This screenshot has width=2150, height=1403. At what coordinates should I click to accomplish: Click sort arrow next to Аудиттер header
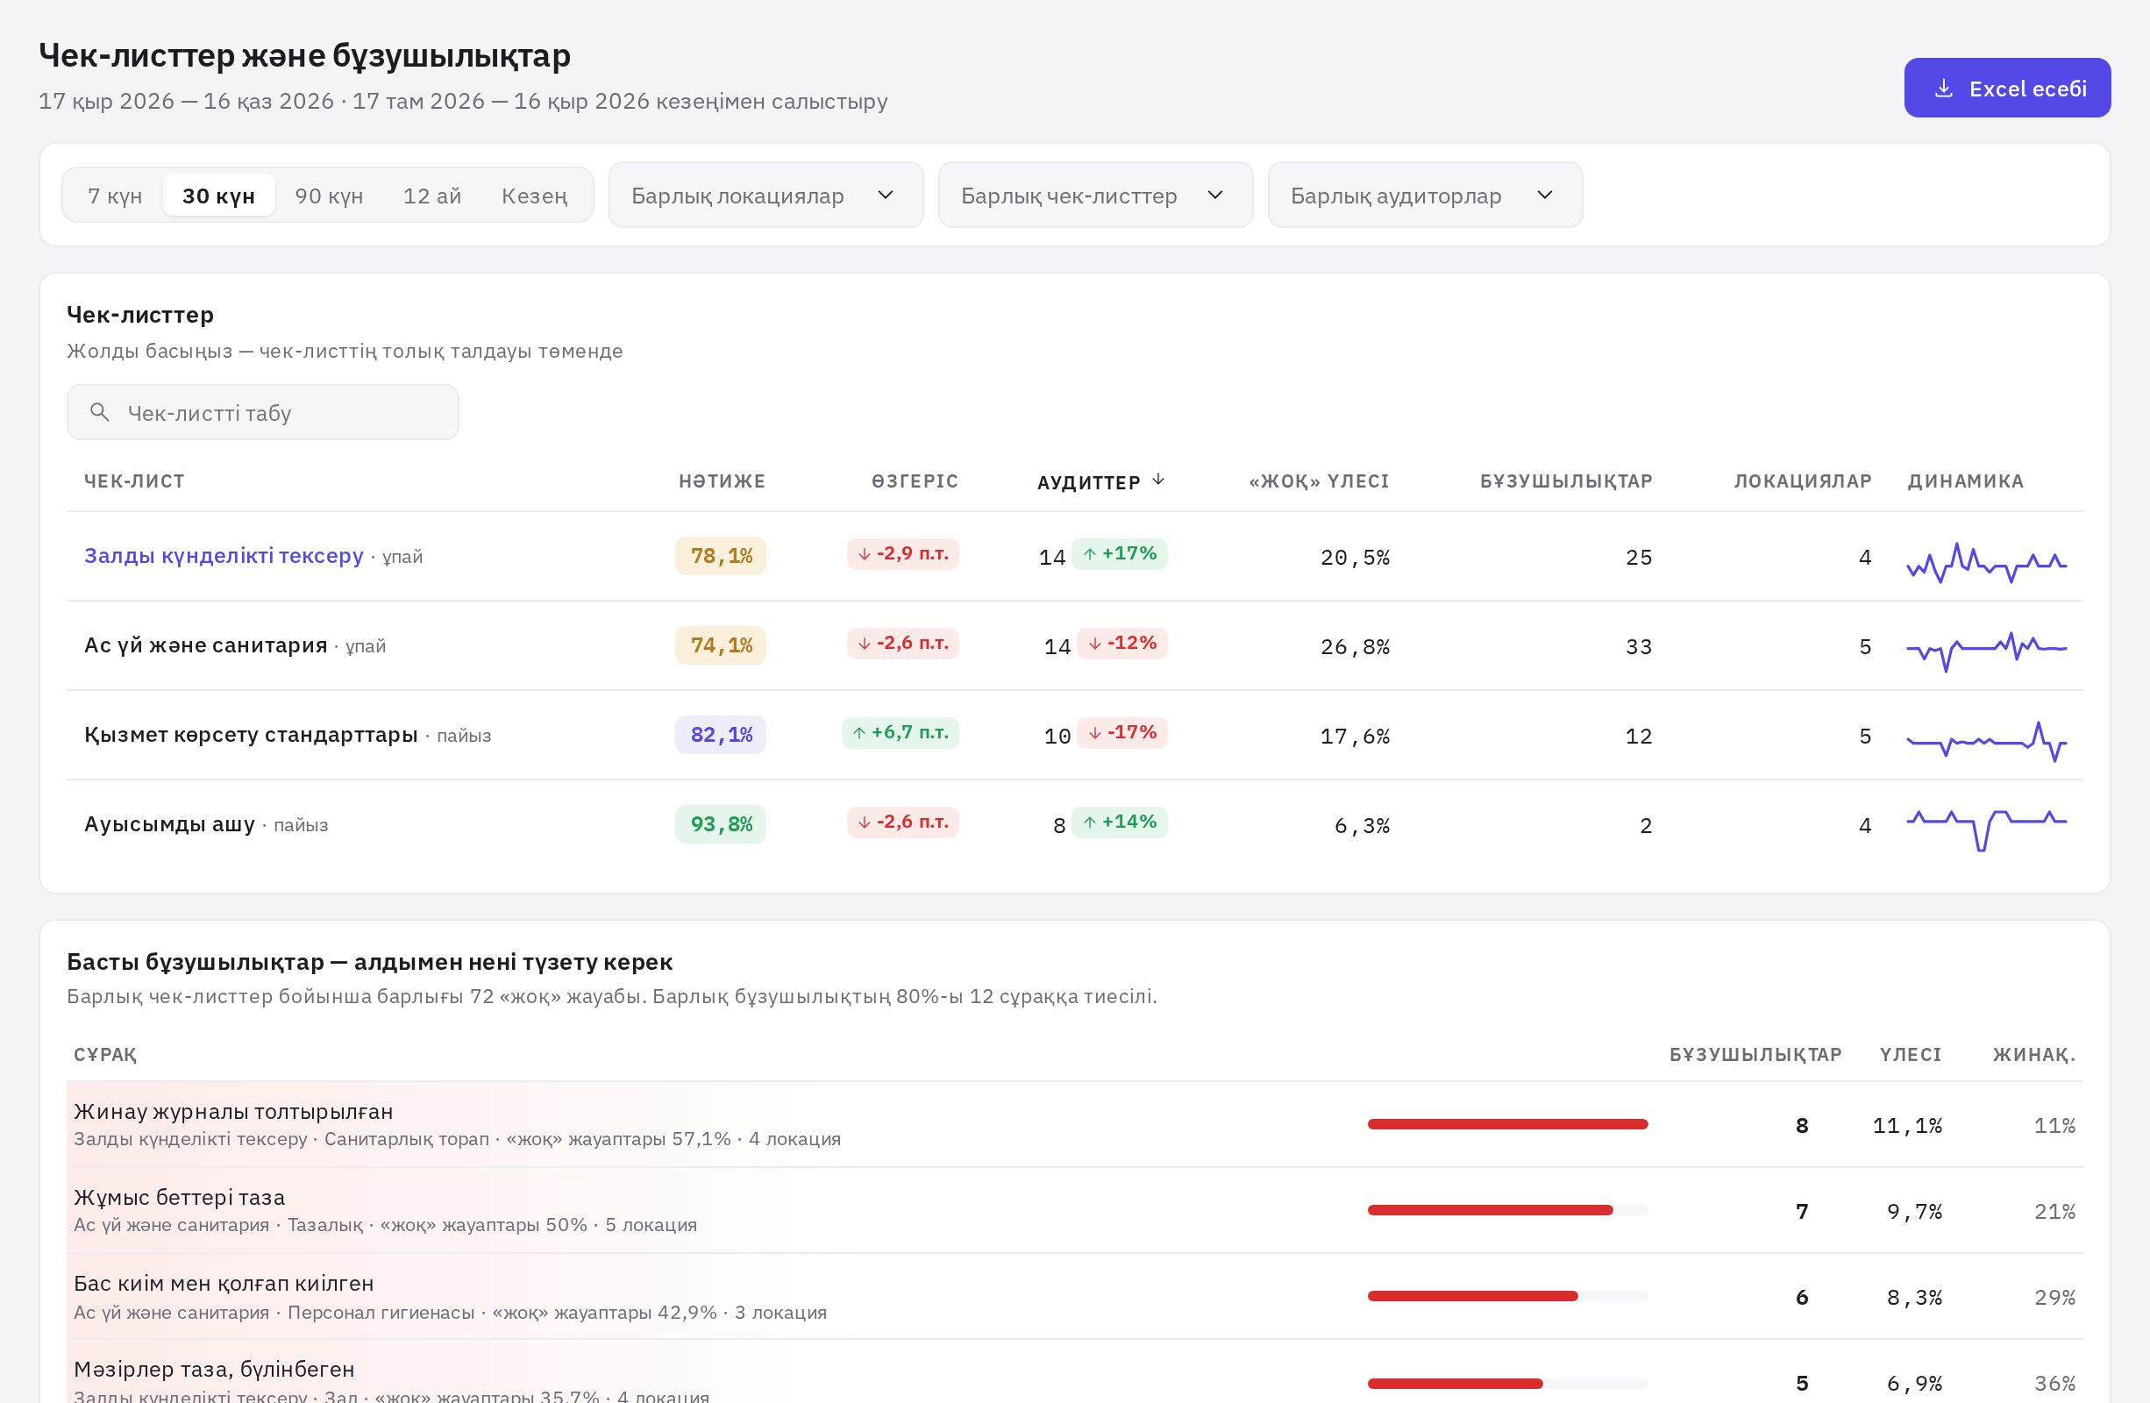click(x=1158, y=480)
